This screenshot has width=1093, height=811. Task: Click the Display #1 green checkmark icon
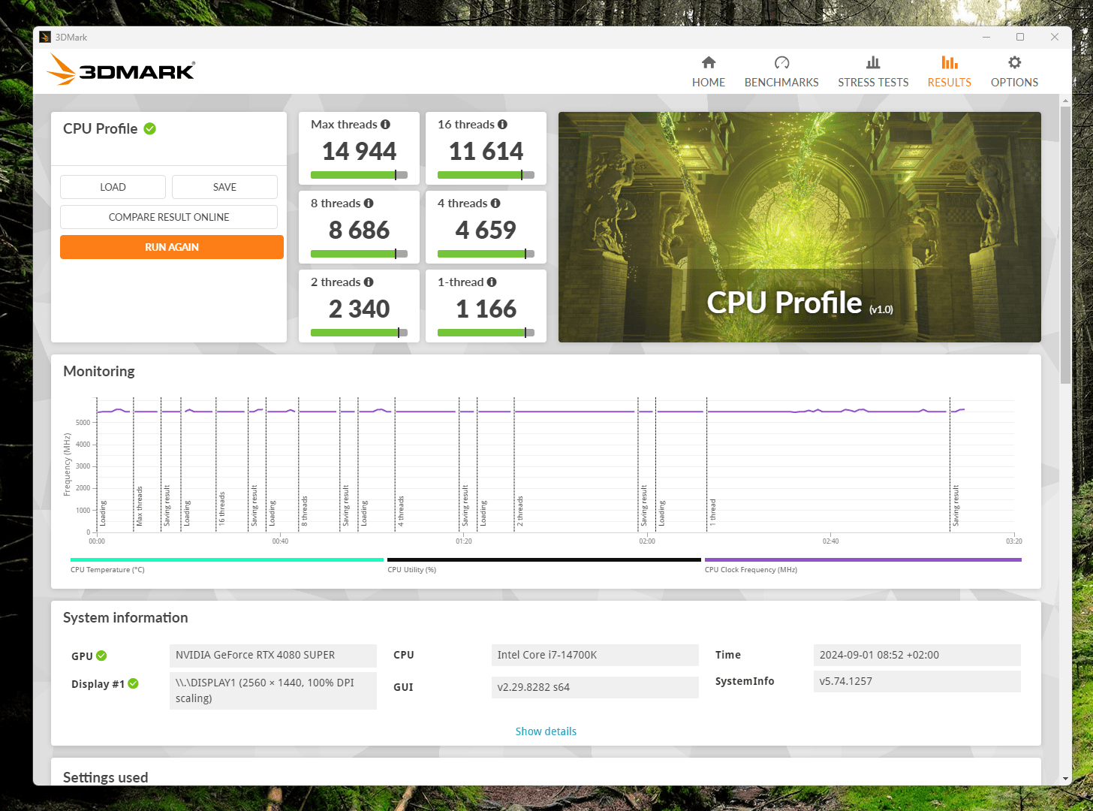click(x=133, y=683)
